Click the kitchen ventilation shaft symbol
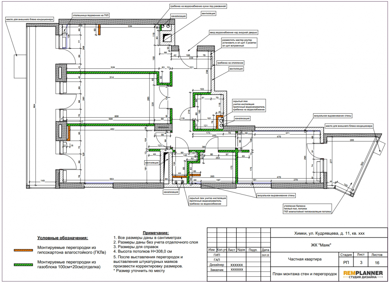 (167, 38)
